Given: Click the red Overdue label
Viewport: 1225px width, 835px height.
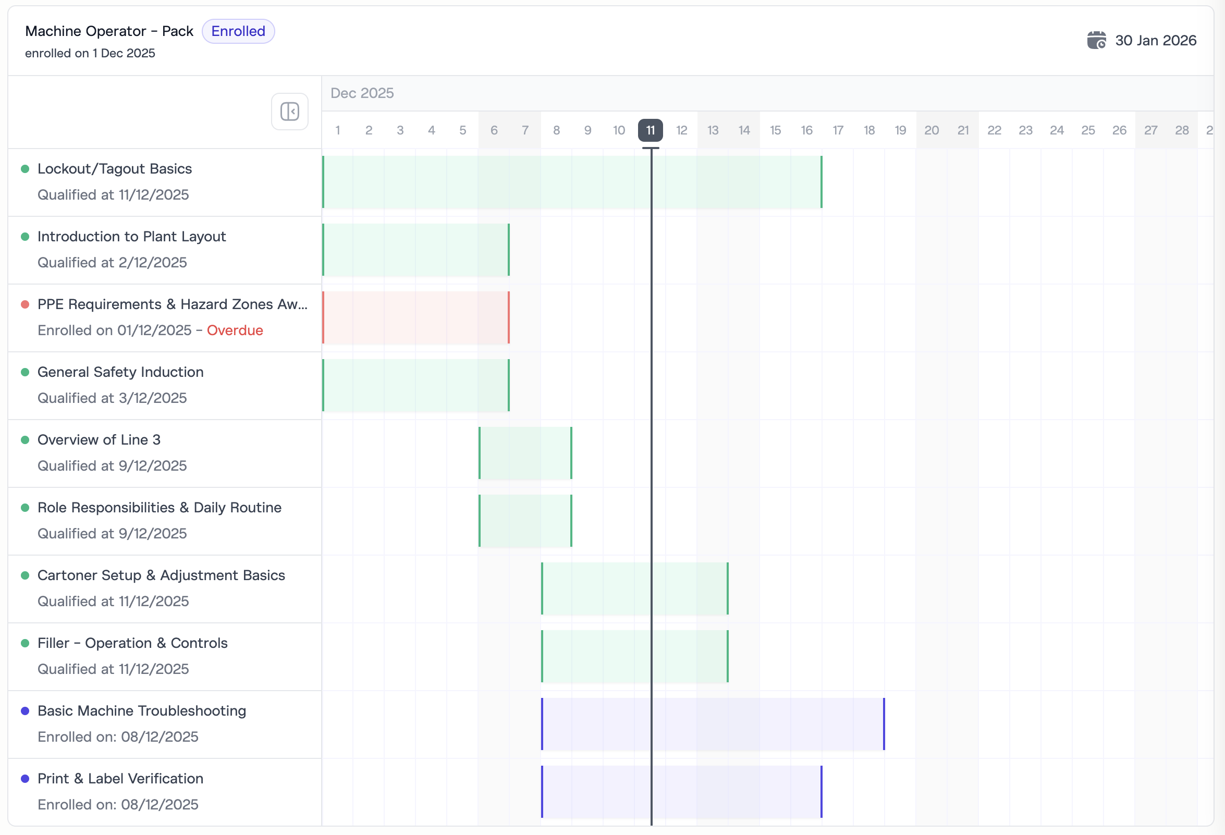Looking at the screenshot, I should point(235,330).
